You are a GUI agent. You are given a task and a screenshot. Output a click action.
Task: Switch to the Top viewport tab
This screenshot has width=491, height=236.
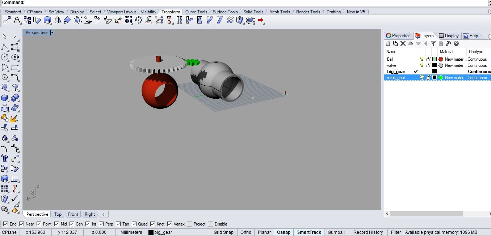click(x=58, y=214)
